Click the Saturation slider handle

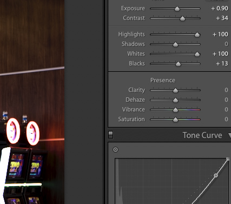pos(175,120)
